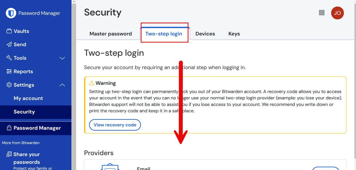Click the Settings gear icon
Image resolution: width=356 pixels, height=170 pixels.
click(x=9, y=85)
